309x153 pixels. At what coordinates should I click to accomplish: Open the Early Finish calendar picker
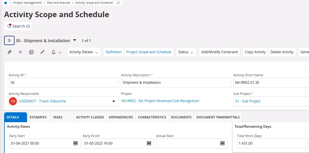(x=149, y=143)
